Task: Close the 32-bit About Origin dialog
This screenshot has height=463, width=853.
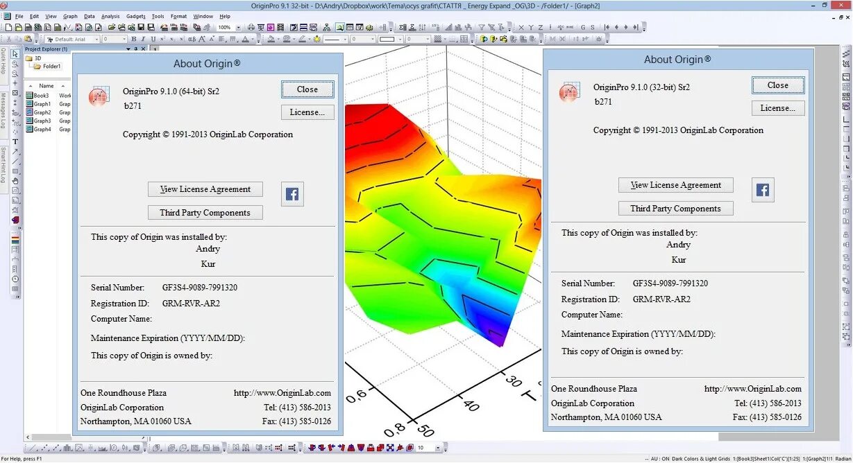Action: [x=778, y=85]
